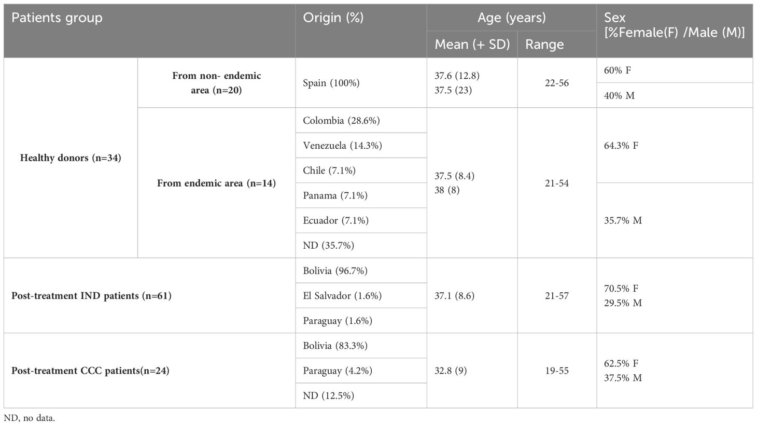Screen dimensions: 757x426
Task: Click the Age (years) header
Action: click(512, 18)
